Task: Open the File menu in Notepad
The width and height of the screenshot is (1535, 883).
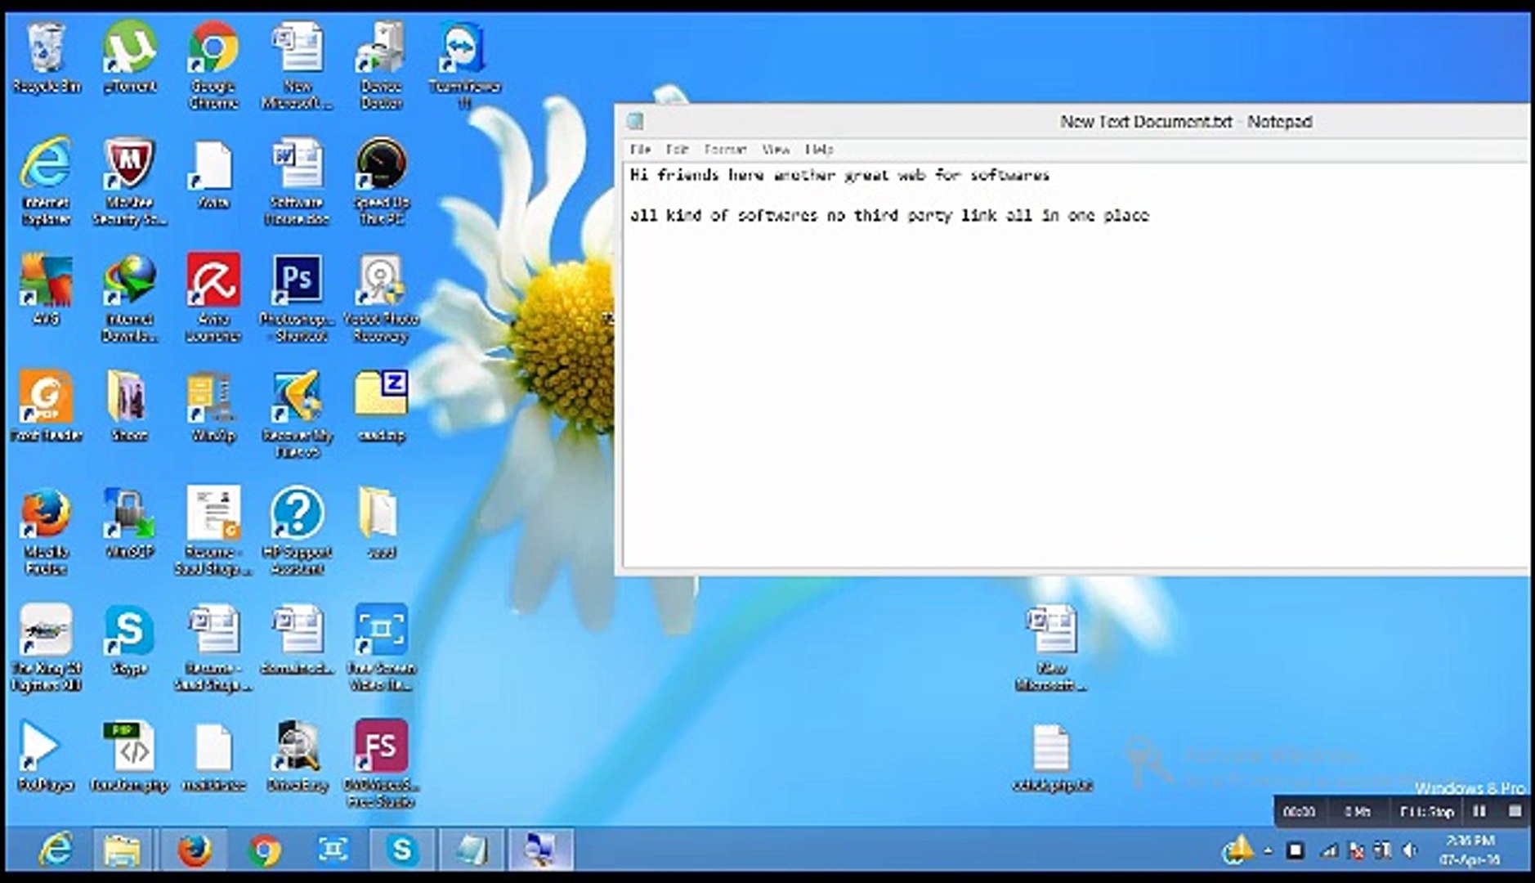Action: [x=640, y=149]
